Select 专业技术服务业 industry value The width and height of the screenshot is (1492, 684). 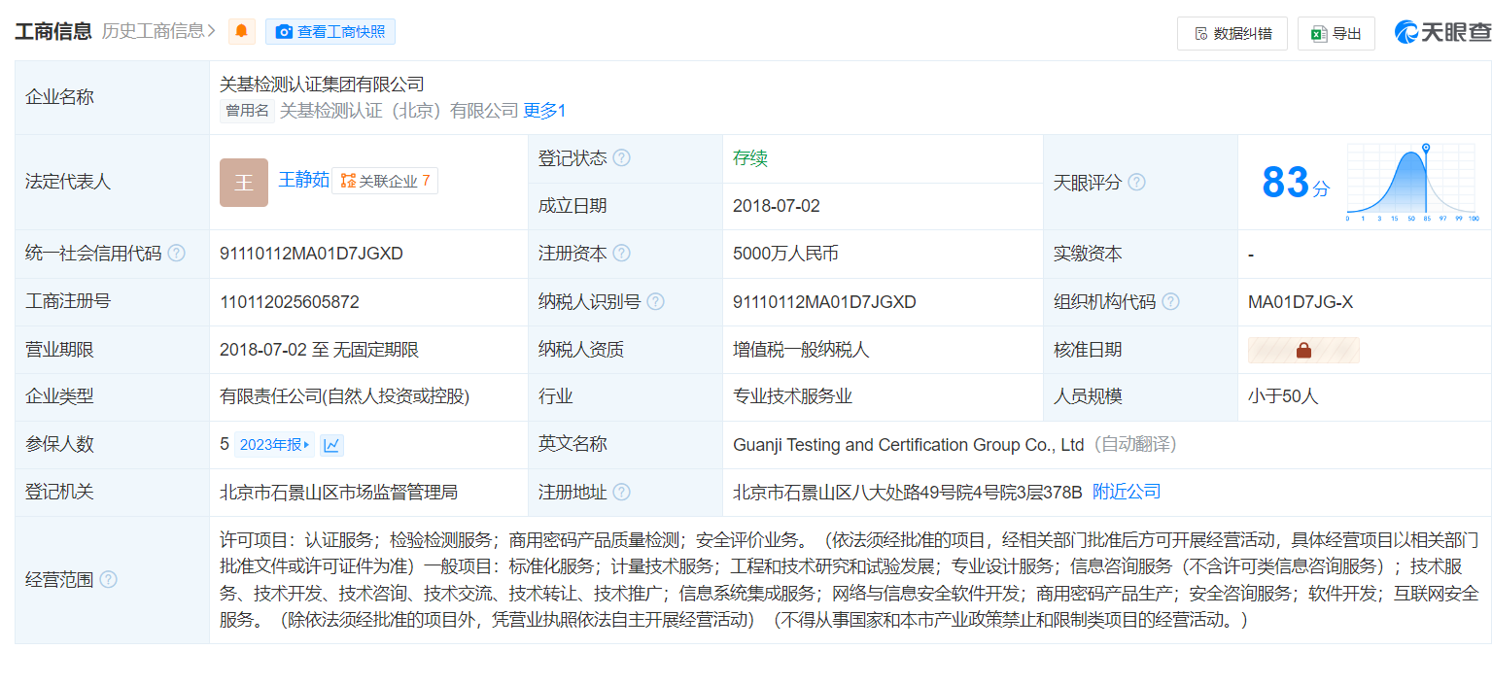tap(792, 396)
